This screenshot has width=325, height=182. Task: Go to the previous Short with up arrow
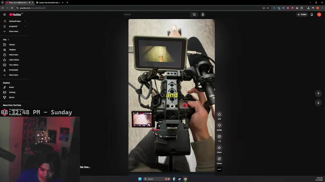pyautogui.click(x=318, y=94)
